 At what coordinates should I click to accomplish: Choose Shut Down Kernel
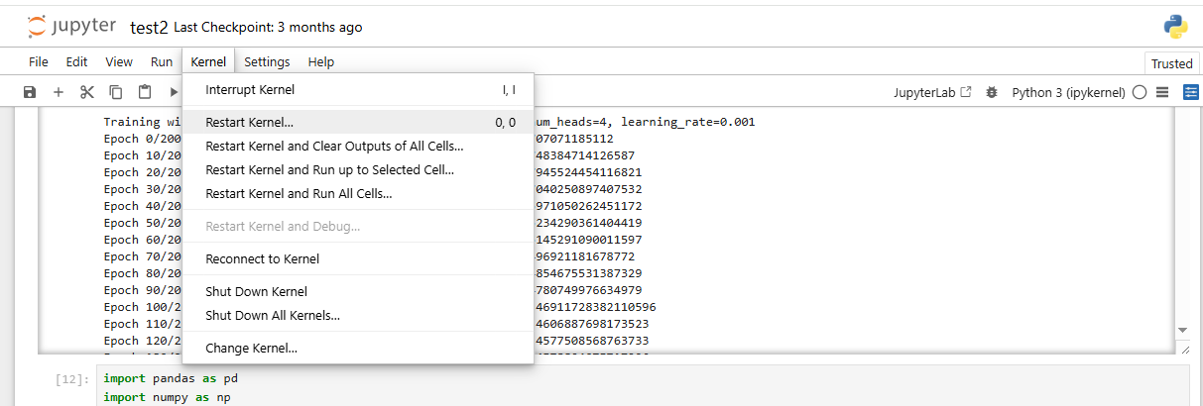[x=358, y=292]
